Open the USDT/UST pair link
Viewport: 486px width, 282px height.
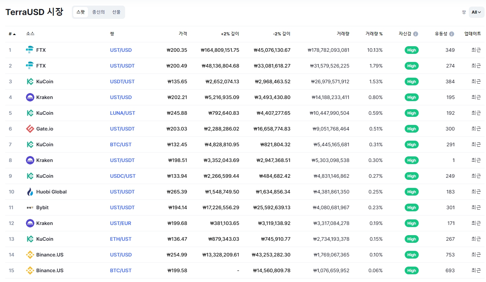[x=122, y=82]
